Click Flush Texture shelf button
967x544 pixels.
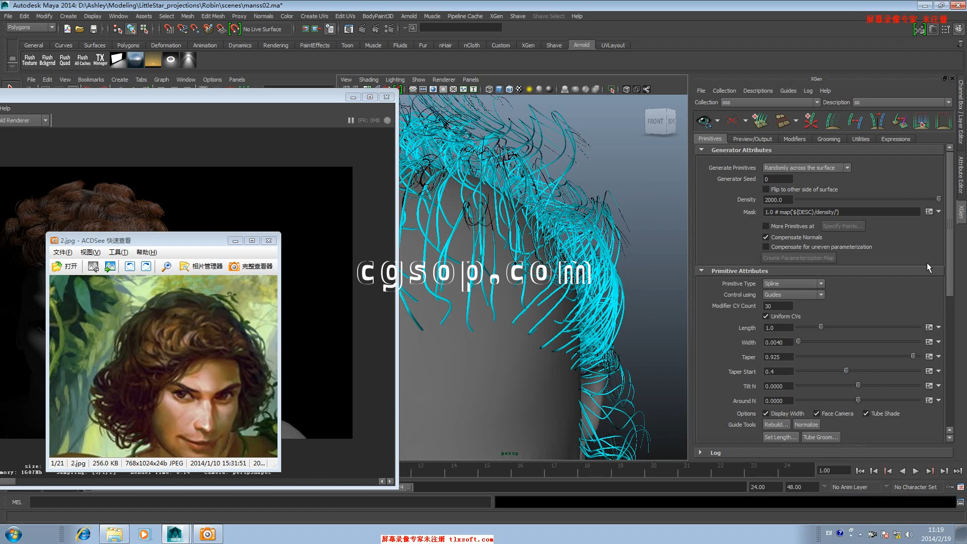(x=30, y=60)
